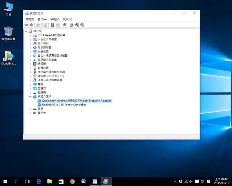Click Uninstall device icon with red X
232x186 pixels.
click(x=77, y=25)
